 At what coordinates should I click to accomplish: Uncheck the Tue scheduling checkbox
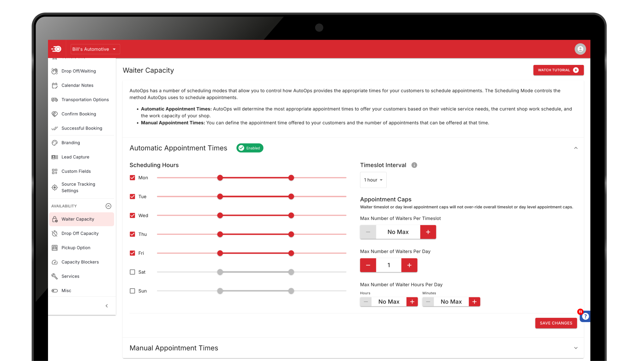(132, 196)
